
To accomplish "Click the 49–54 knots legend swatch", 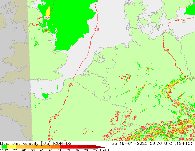I will 55,147.
